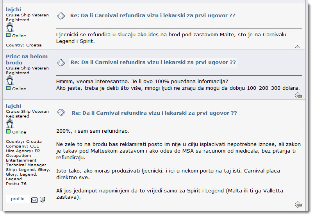This screenshot has height=217, width=314.
Task: Click the profile button under lajchi's details
Action: [x=18, y=199]
